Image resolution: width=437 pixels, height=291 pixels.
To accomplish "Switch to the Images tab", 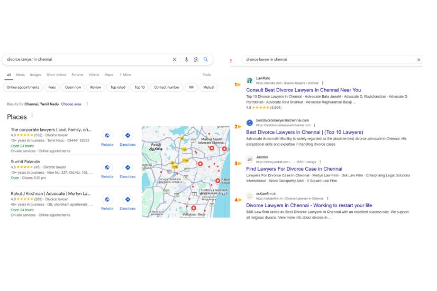I will tap(35, 75).
